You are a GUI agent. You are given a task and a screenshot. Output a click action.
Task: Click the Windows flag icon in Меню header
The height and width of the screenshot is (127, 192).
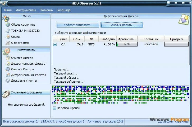(x=6, y=18)
